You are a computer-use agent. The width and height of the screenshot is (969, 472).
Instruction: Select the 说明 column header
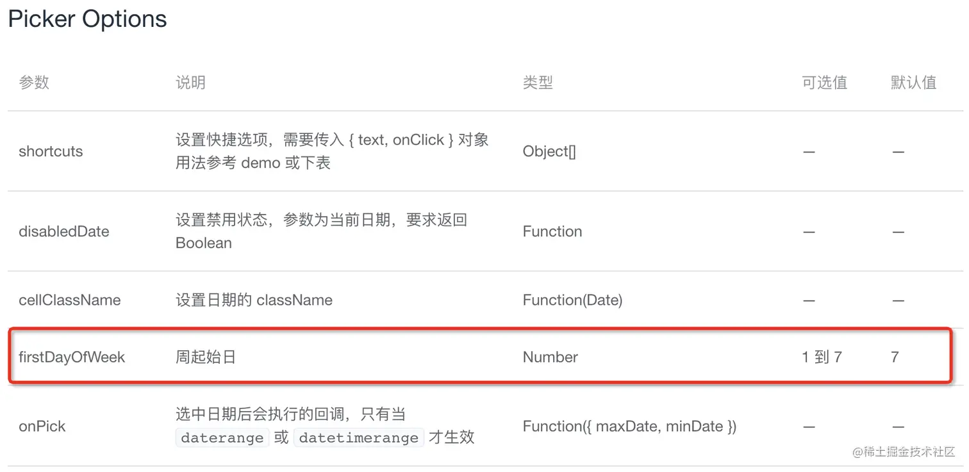190,82
